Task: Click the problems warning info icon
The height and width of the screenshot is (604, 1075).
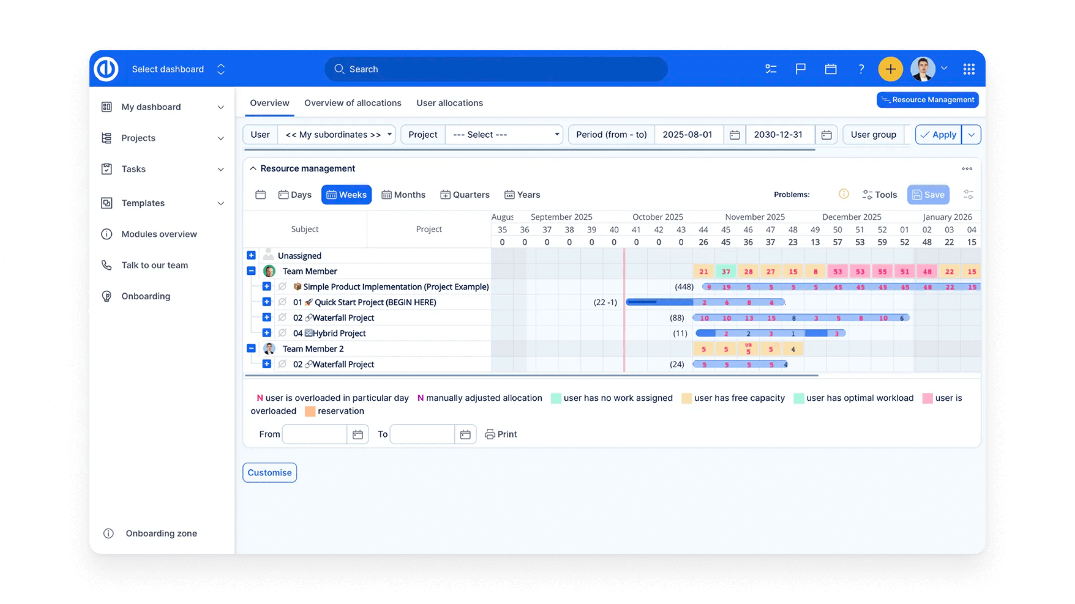Action: pyautogui.click(x=844, y=194)
